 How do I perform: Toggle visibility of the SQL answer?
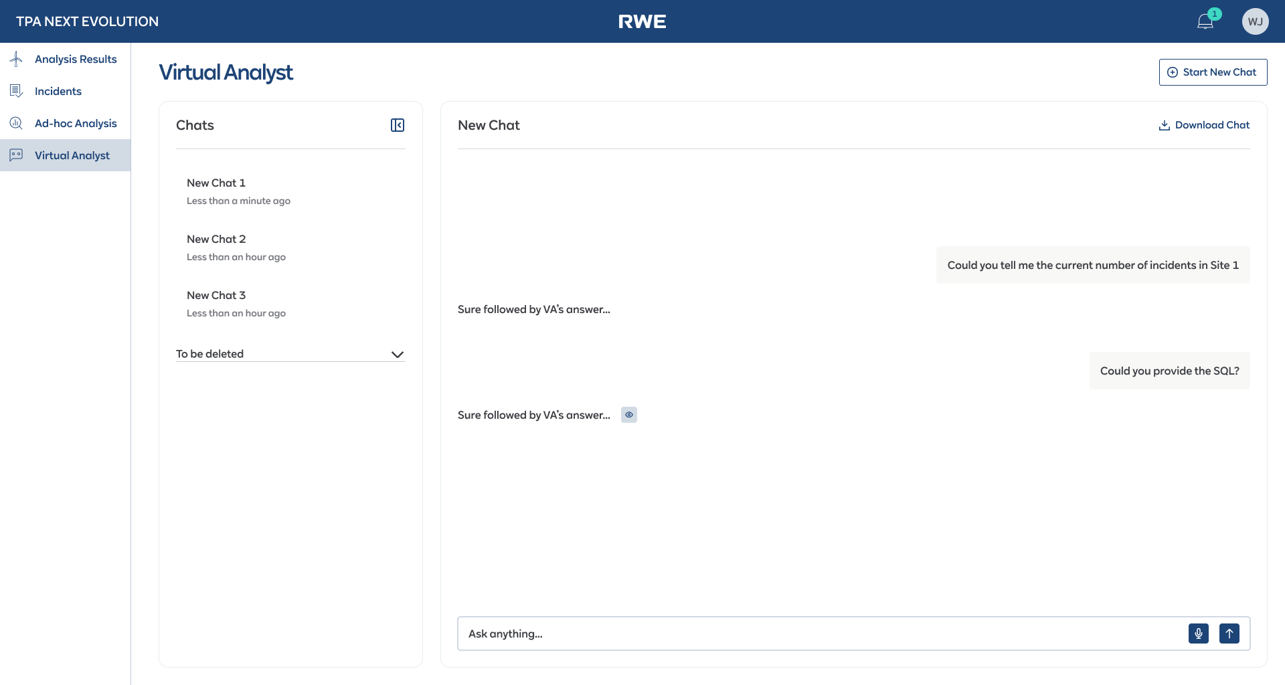coord(629,415)
